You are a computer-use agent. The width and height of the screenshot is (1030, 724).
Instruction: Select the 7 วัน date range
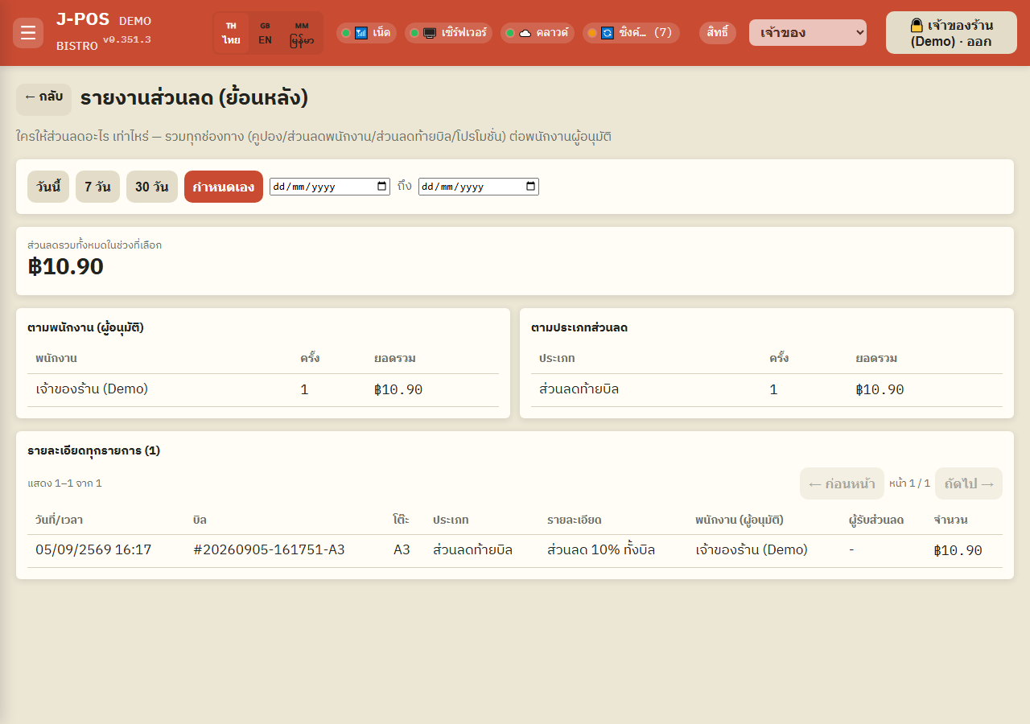pyautogui.click(x=98, y=187)
